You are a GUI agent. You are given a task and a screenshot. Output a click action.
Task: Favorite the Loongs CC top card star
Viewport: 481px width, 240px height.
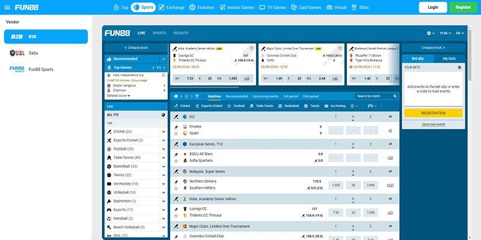tap(251, 48)
